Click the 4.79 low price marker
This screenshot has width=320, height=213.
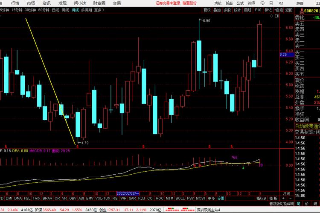pos(84,143)
